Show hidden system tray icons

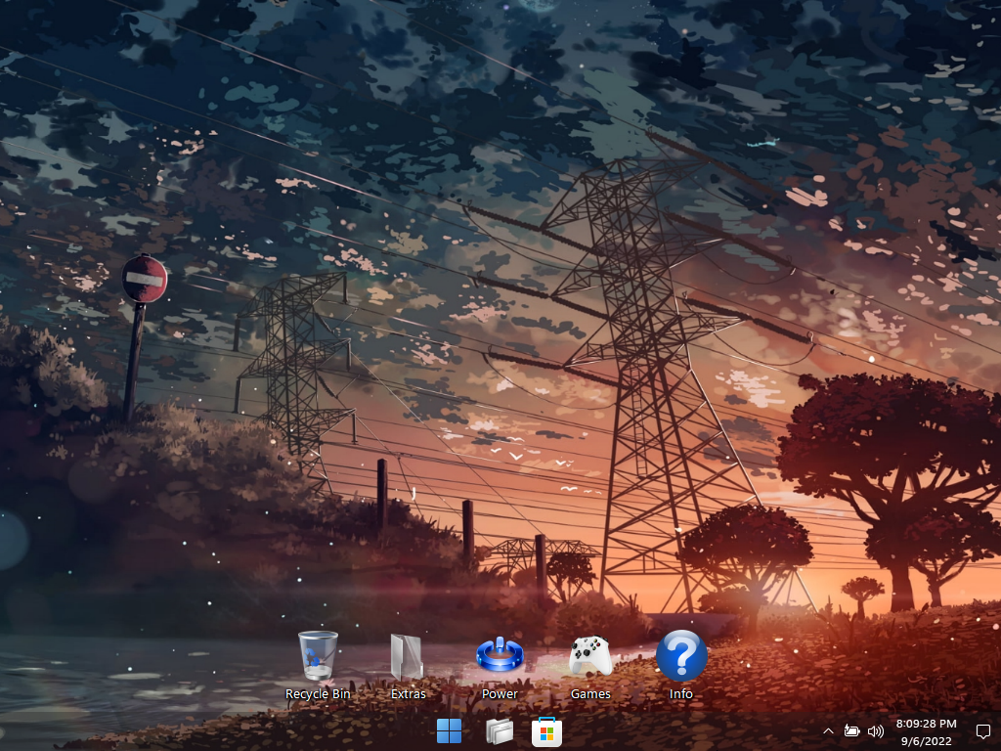(828, 731)
